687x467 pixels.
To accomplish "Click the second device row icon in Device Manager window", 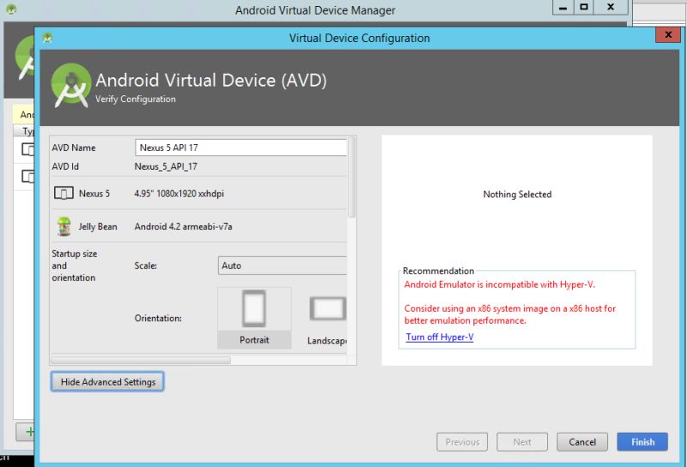I will click(27, 177).
